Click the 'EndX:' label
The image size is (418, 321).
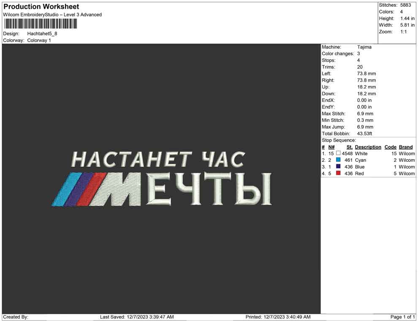328,100
